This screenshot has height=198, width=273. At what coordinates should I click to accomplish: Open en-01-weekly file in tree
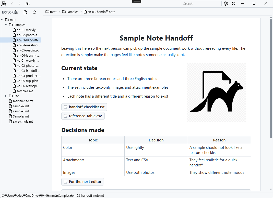point(26,30)
